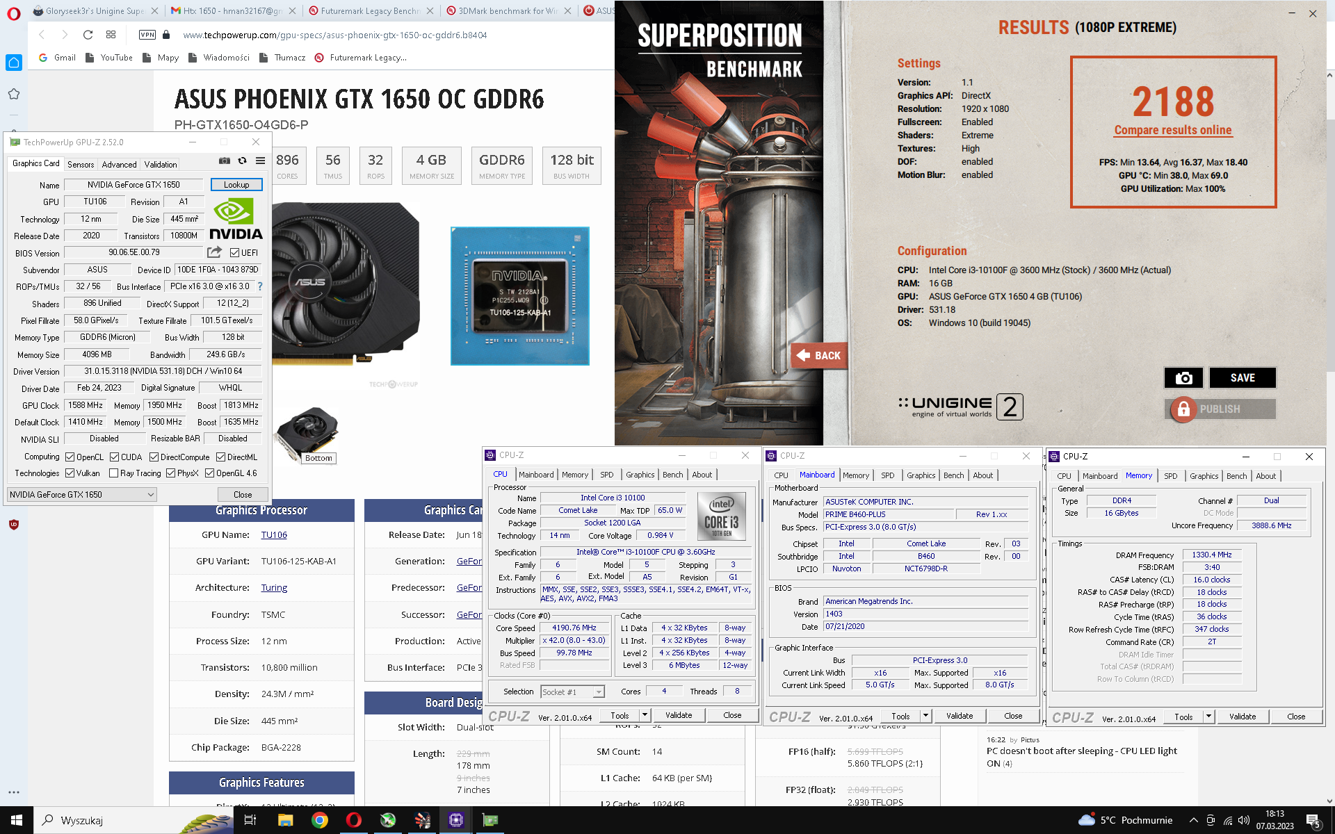Open CPU-Z purple chip taskbar icon

point(456,820)
